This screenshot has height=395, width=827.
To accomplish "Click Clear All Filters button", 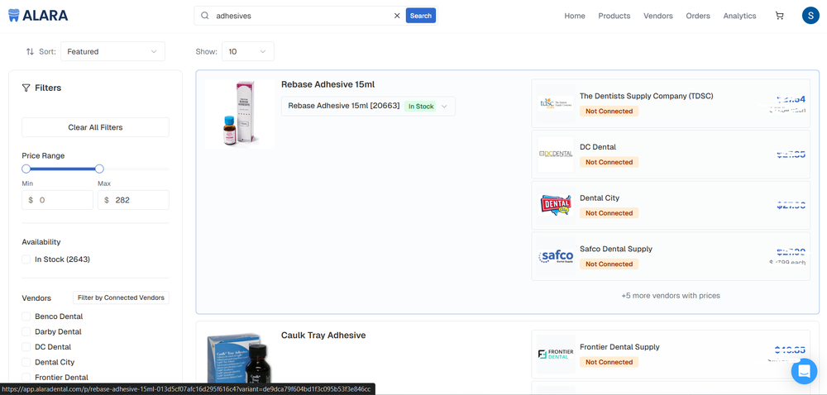I will click(x=95, y=127).
